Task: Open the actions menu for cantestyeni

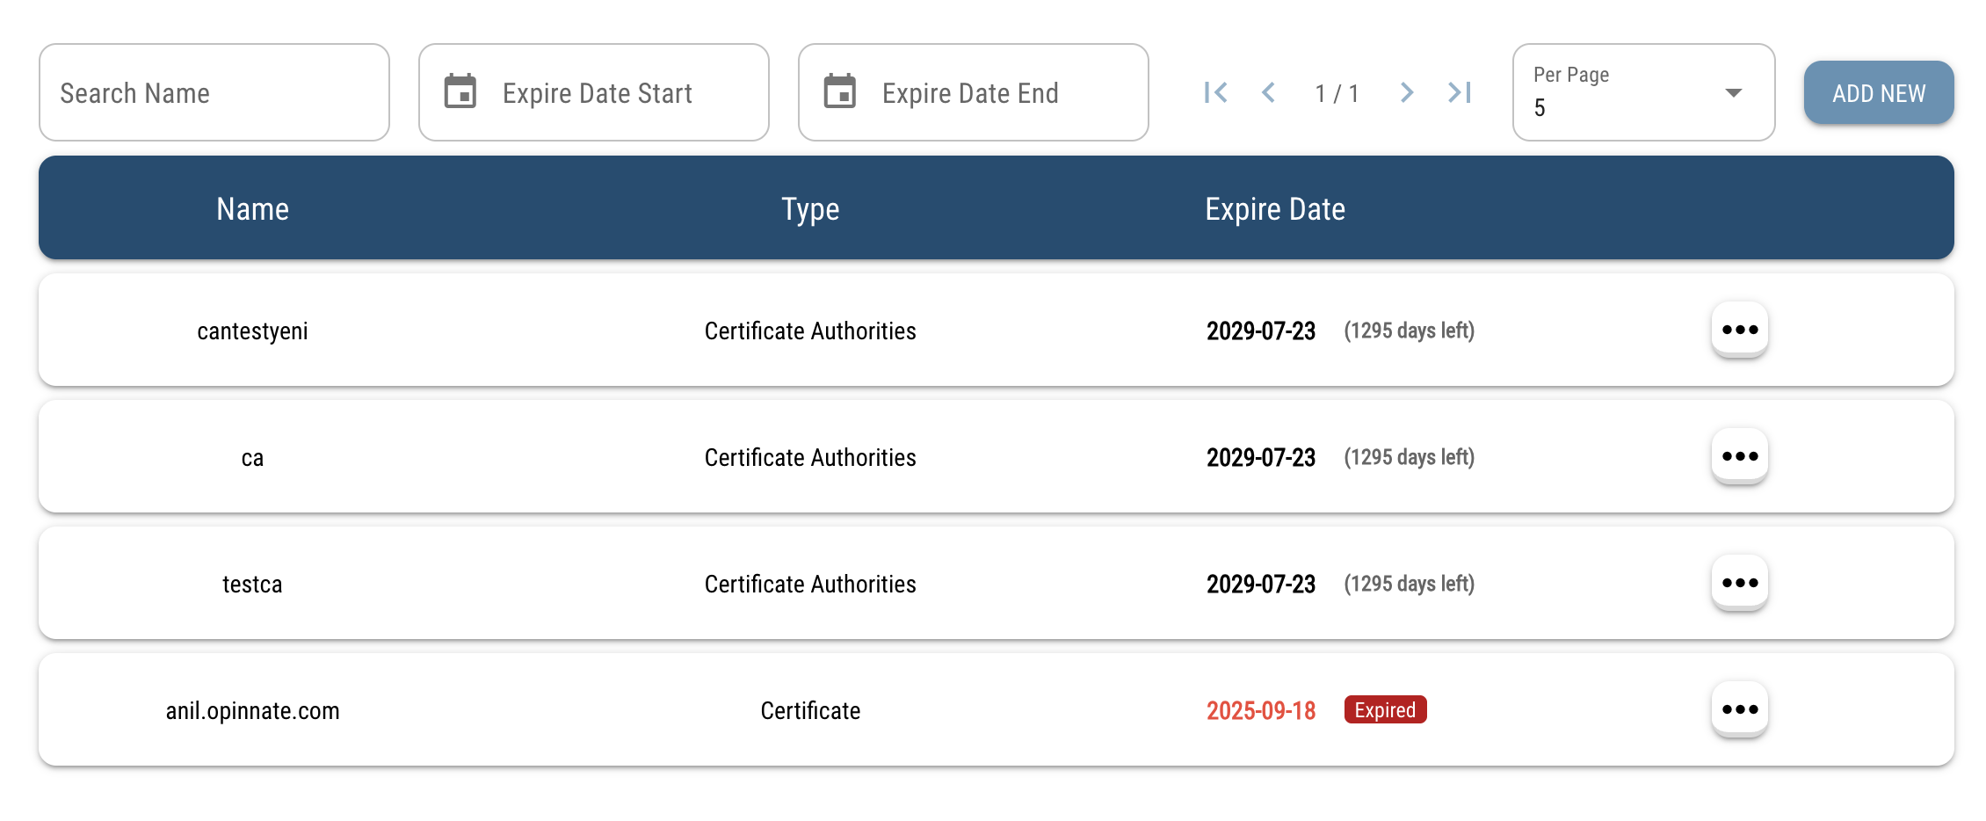Action: pyautogui.click(x=1740, y=330)
